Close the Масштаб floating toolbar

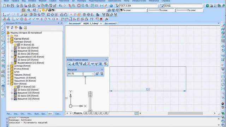click(x=102, y=70)
